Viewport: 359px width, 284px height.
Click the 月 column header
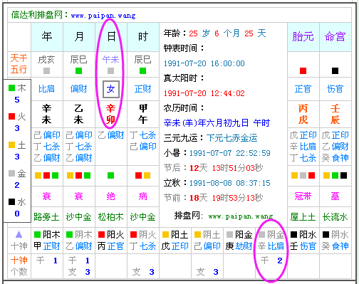79,37
